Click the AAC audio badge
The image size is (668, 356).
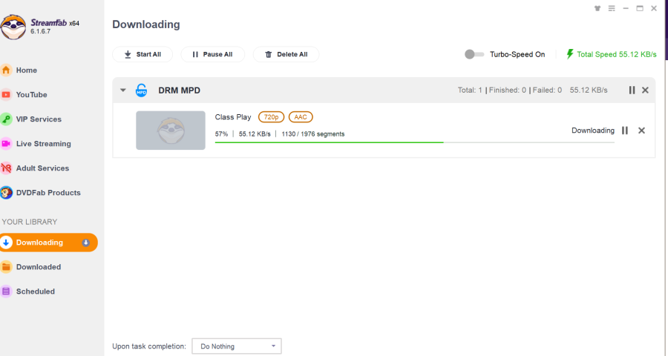tap(301, 117)
